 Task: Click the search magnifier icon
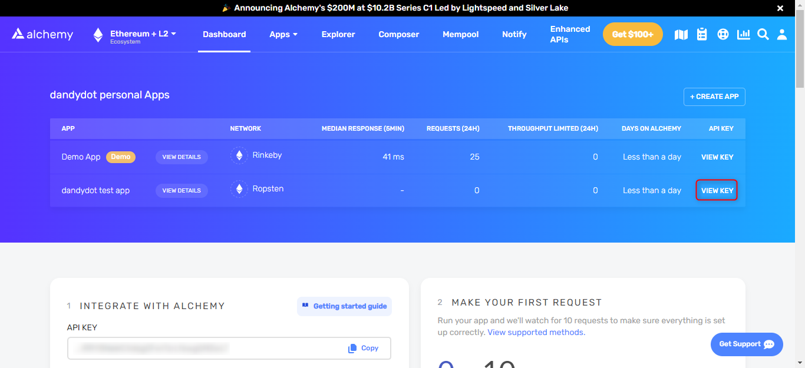pos(763,35)
